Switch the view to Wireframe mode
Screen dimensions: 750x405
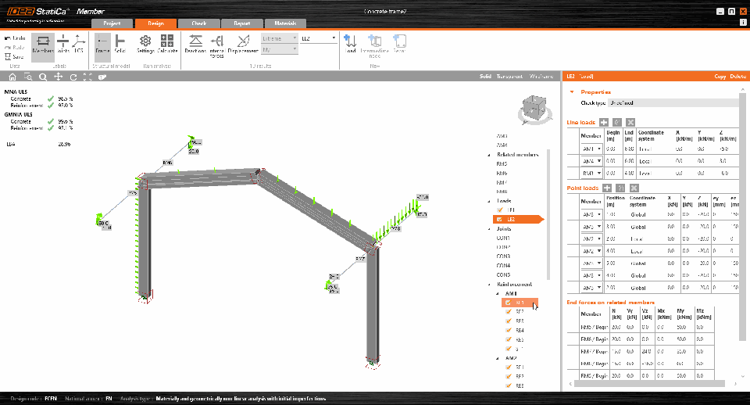point(541,77)
